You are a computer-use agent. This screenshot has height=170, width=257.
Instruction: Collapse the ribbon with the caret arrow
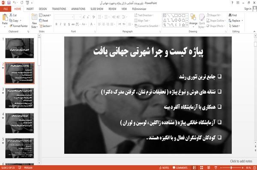point(254,32)
